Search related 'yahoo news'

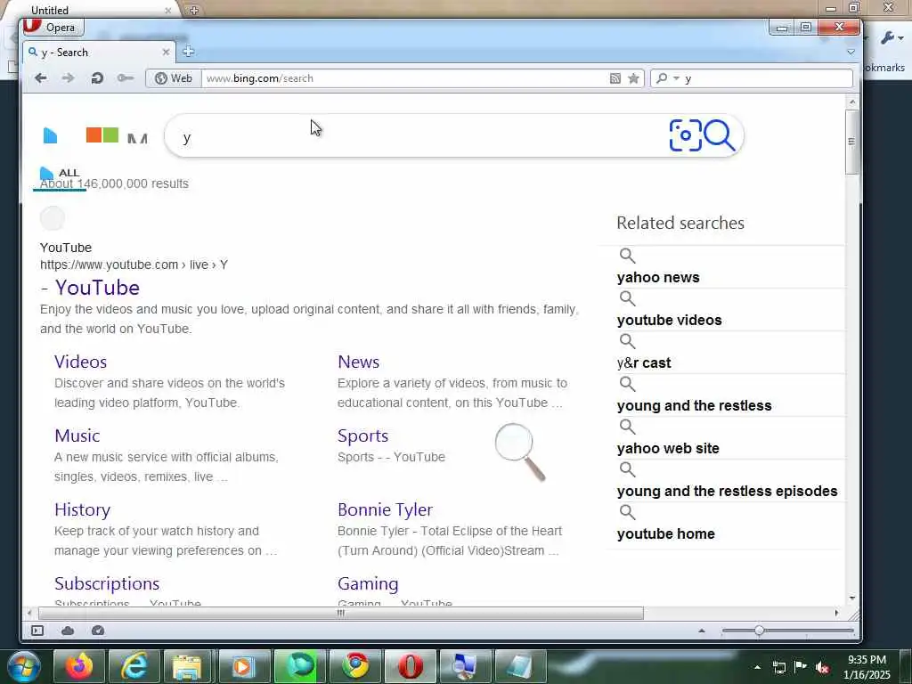[x=658, y=278]
